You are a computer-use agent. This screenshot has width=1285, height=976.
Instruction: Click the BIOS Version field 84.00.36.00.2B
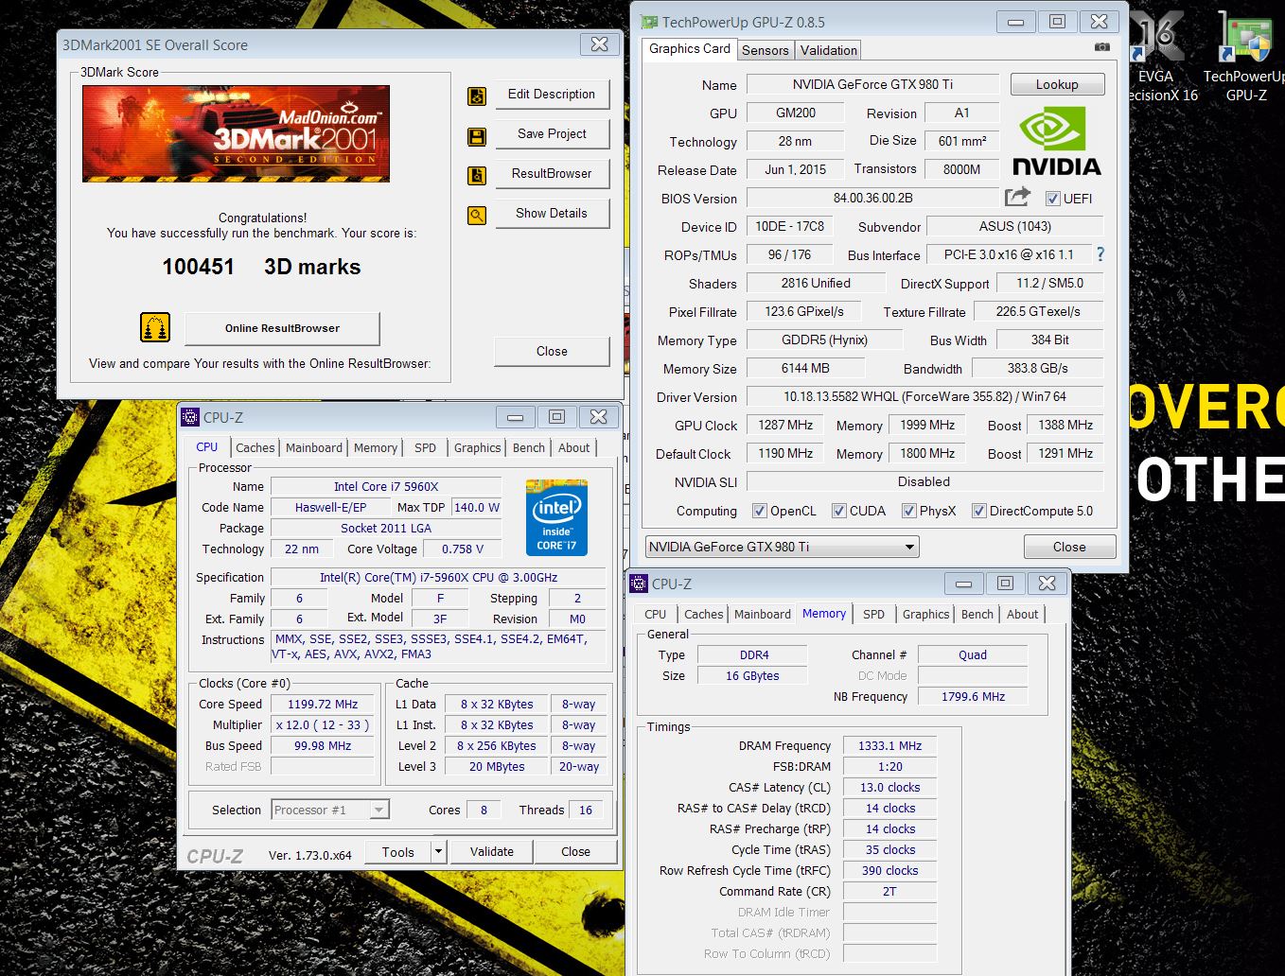tap(872, 198)
